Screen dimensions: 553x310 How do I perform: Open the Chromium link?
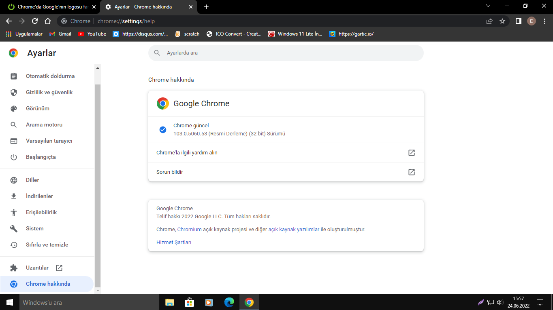tap(189, 230)
